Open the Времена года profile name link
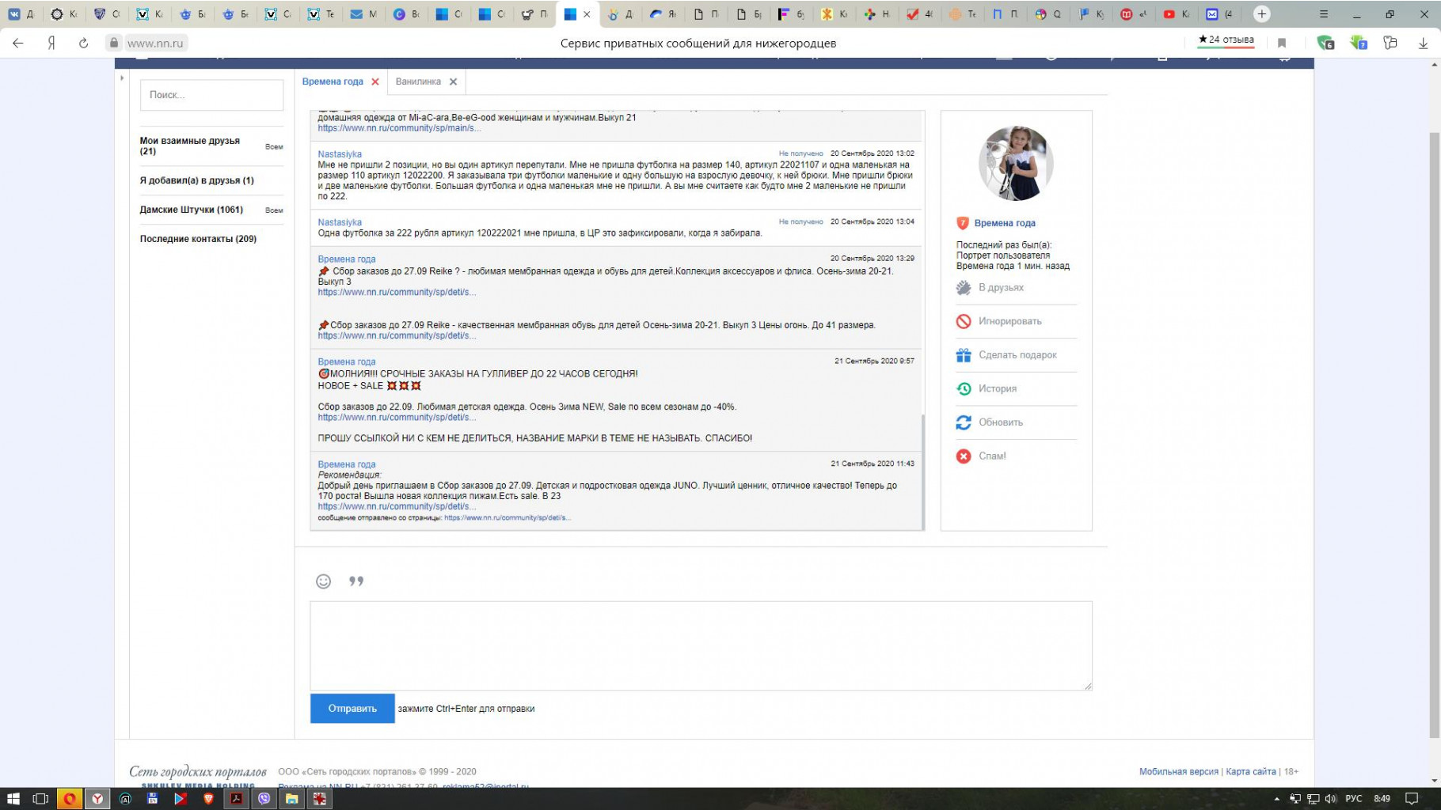1441x810 pixels. click(1005, 223)
